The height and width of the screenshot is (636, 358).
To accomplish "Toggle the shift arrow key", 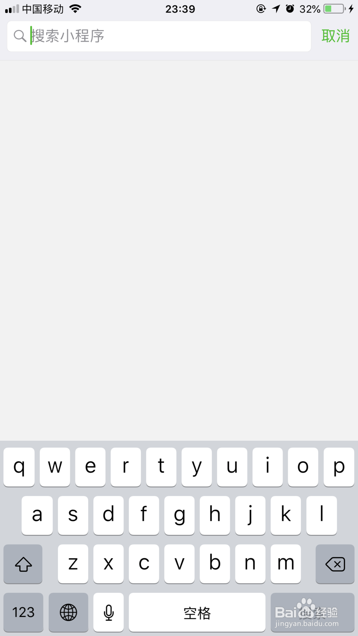I will [x=23, y=564].
